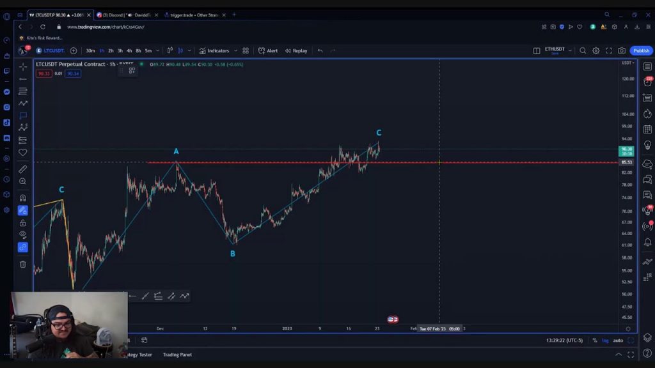This screenshot has width=655, height=368.
Task: Open the templates grid icon beside Indicators
Action: tap(246, 50)
